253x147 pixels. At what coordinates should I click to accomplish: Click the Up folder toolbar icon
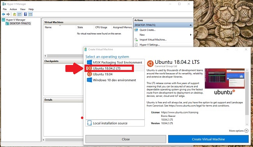[x=14, y=14]
